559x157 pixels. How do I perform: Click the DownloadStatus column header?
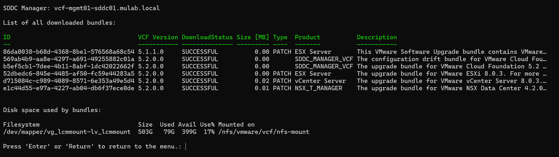207,37
